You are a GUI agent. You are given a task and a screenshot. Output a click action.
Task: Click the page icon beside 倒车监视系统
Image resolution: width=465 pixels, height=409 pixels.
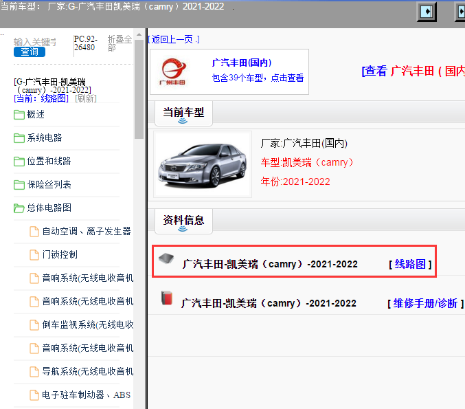(34, 324)
